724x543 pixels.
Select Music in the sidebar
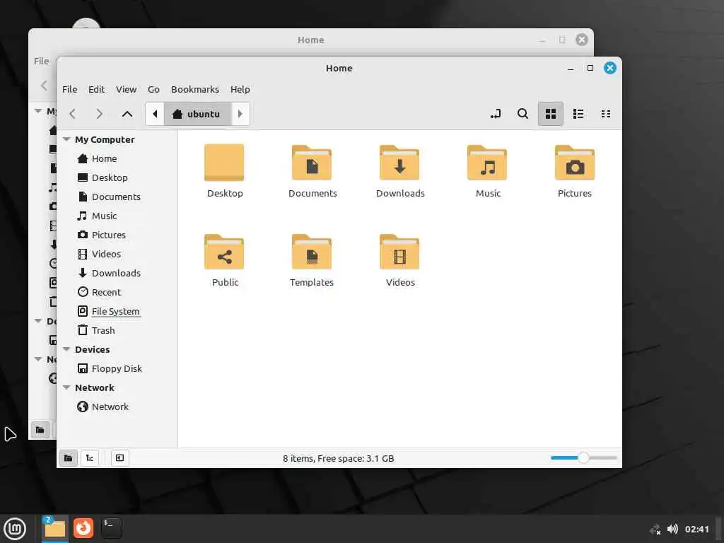[x=105, y=216]
